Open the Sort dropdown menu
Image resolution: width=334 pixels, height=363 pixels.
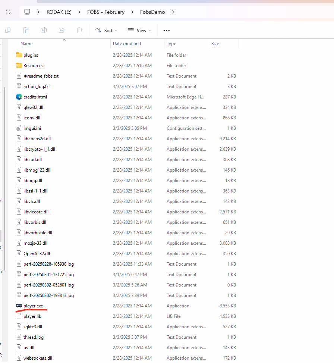tap(106, 30)
